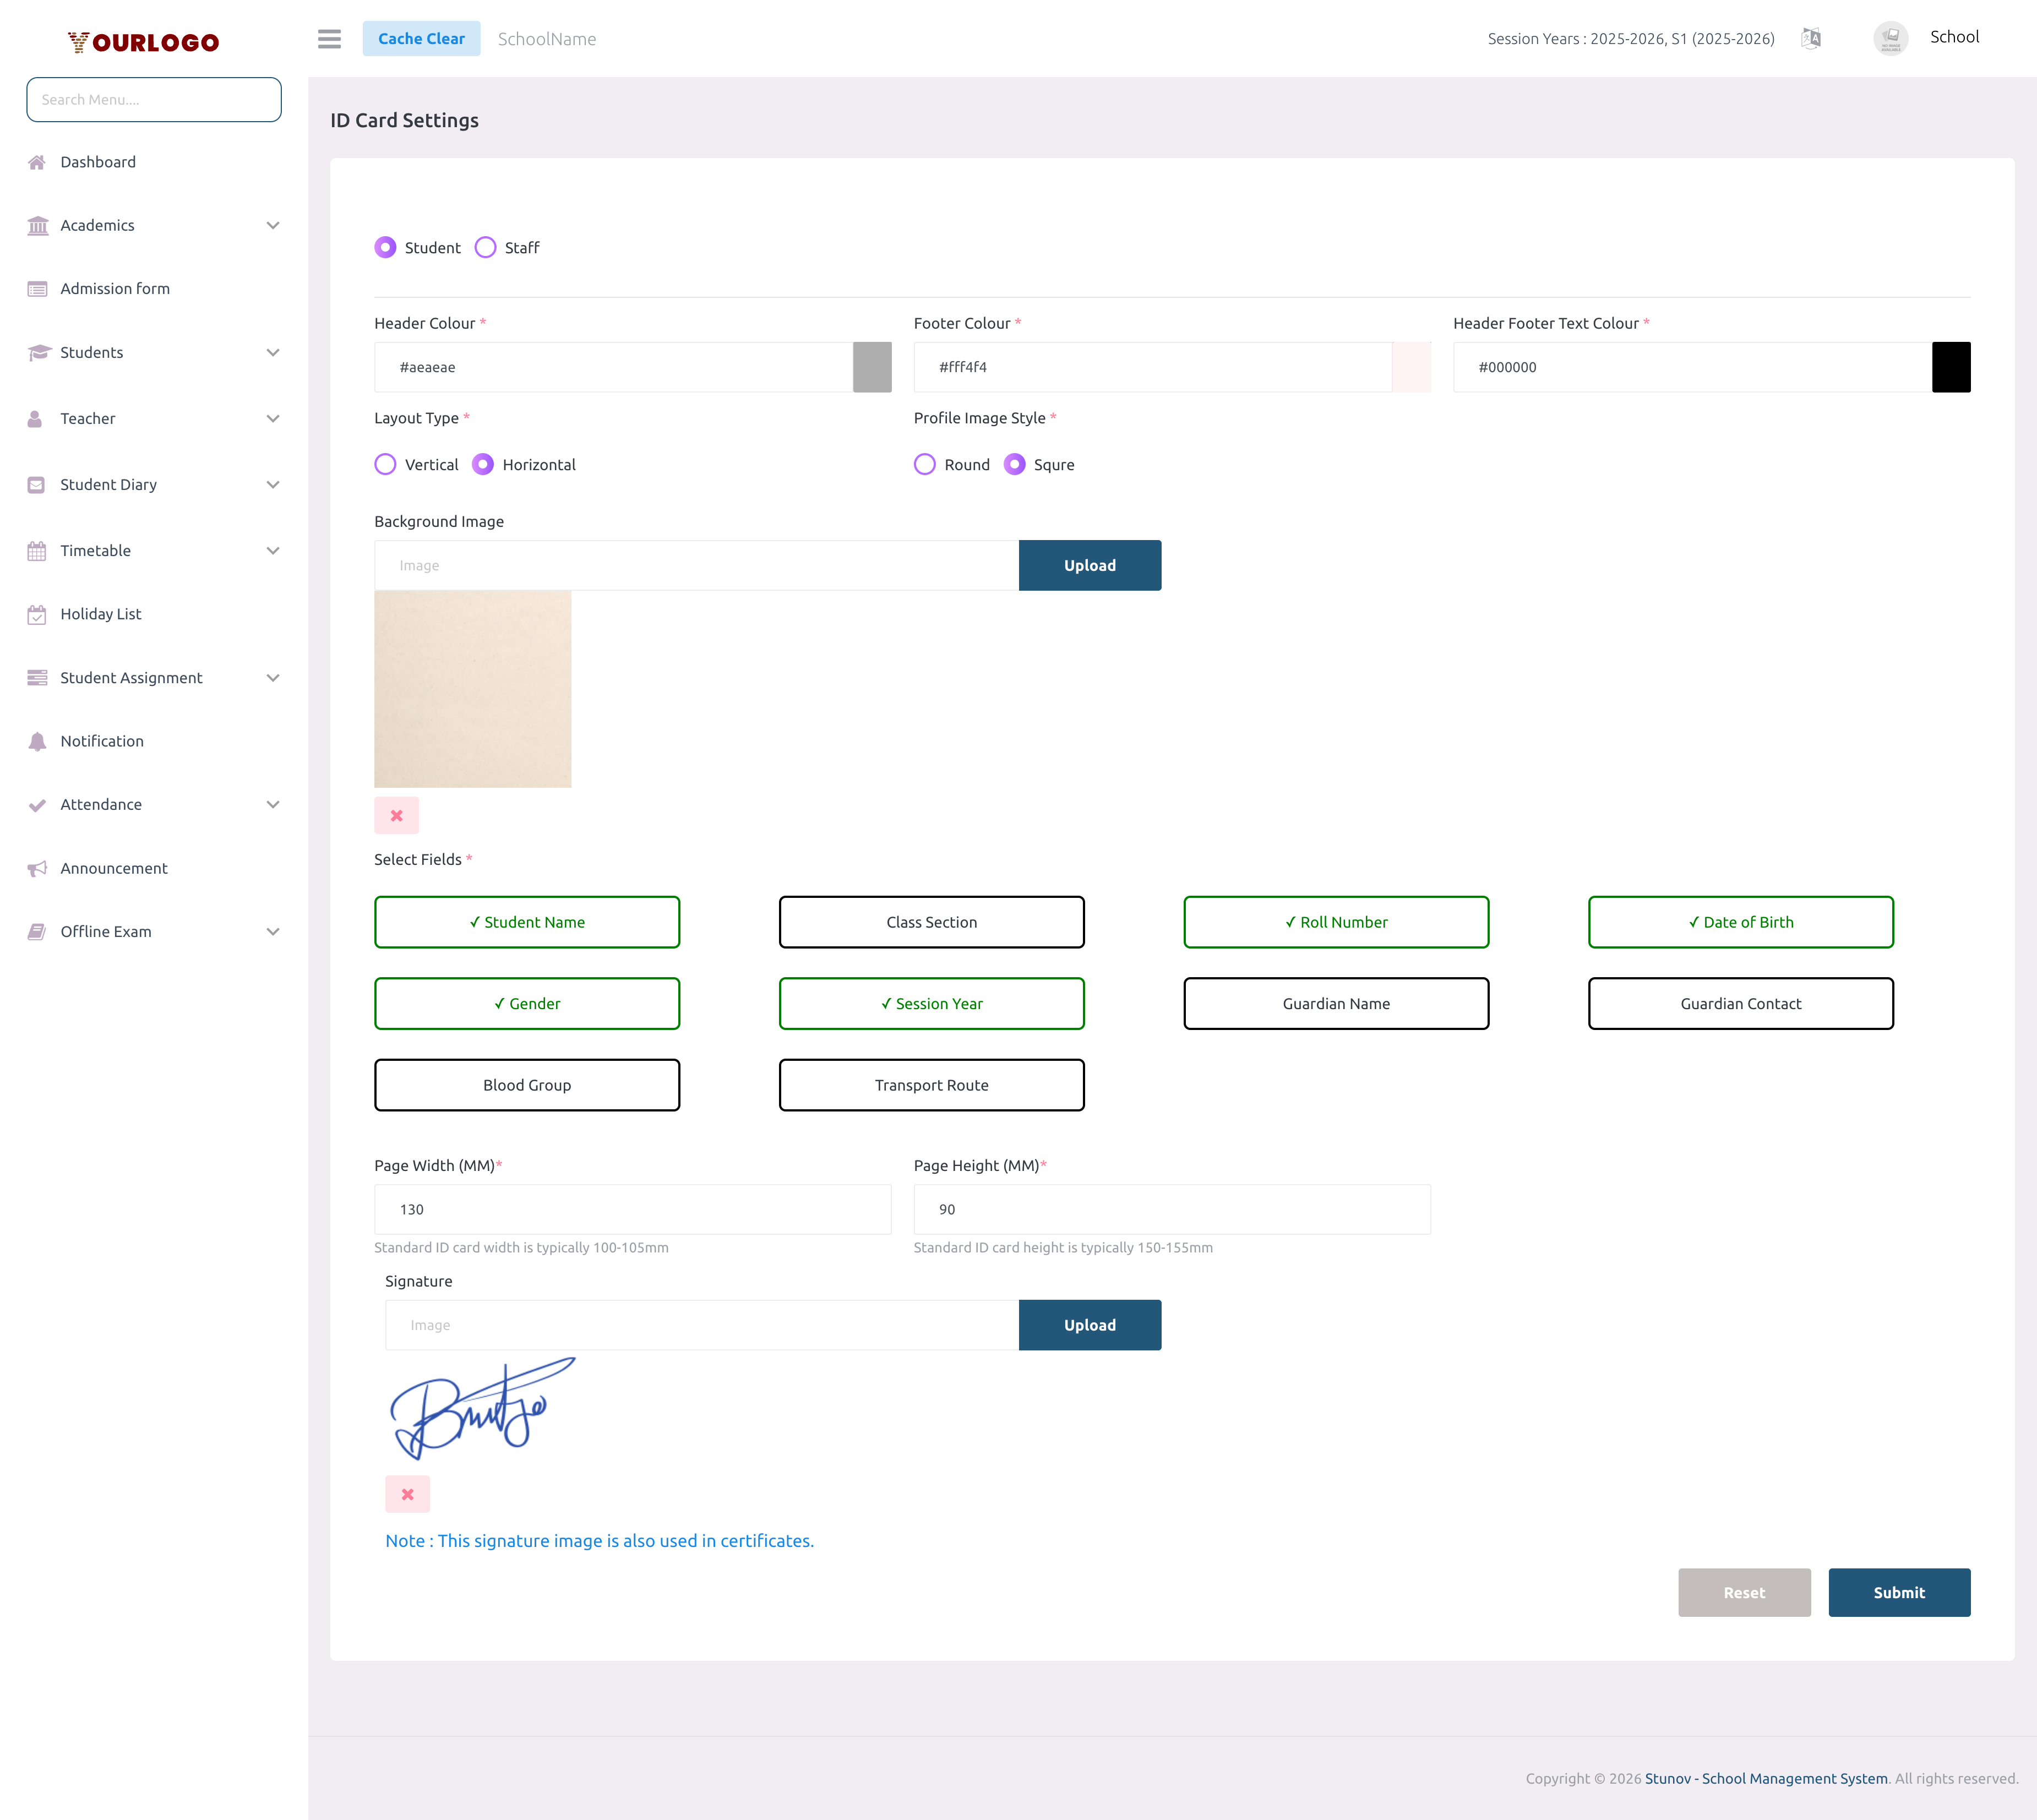This screenshot has width=2037, height=1820.
Task: Open the Announcement megaphone icon
Action: pyautogui.click(x=37, y=867)
